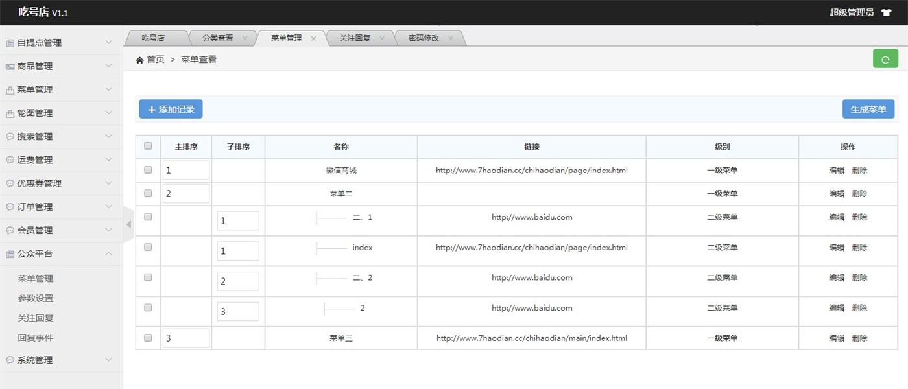This screenshot has height=389, width=908.
Task: Close the 分类查看 tab with its X
Action: click(245, 38)
